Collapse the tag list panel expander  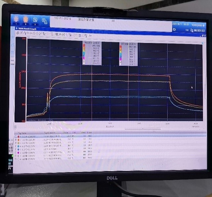click(x=15, y=127)
